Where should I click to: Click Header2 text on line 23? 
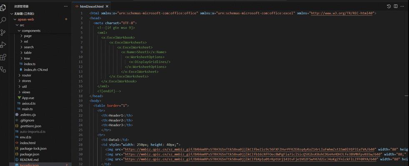[x=116, y=120]
